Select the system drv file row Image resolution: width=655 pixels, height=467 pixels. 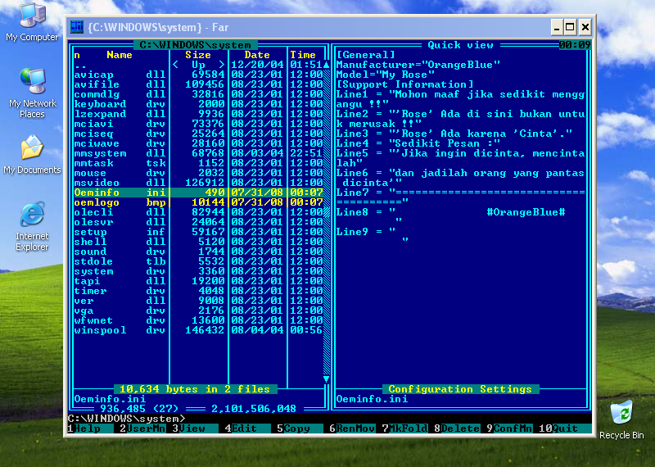click(x=198, y=271)
